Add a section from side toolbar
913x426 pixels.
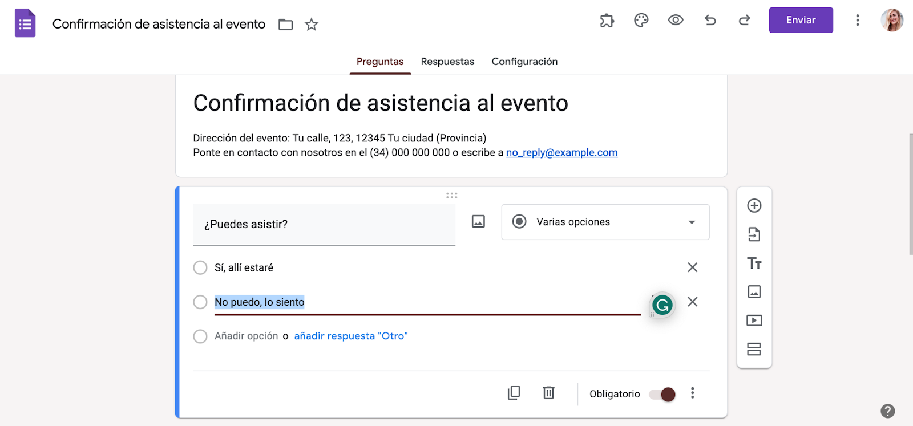pos(754,349)
